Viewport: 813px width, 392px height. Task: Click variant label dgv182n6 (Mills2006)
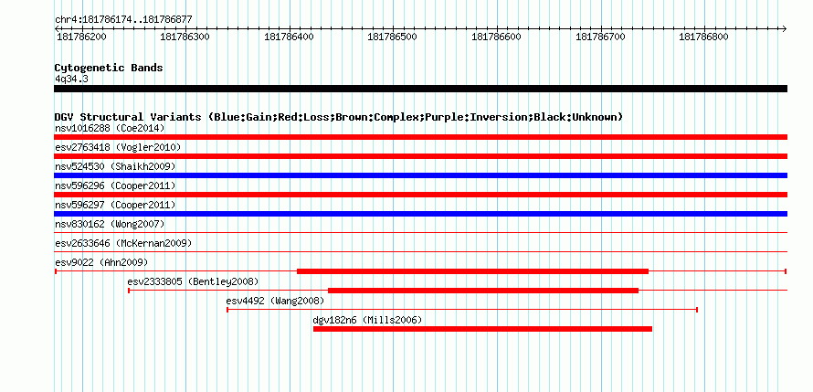click(x=367, y=320)
